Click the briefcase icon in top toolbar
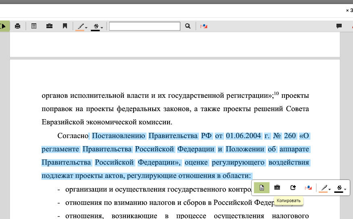 tap(49, 26)
